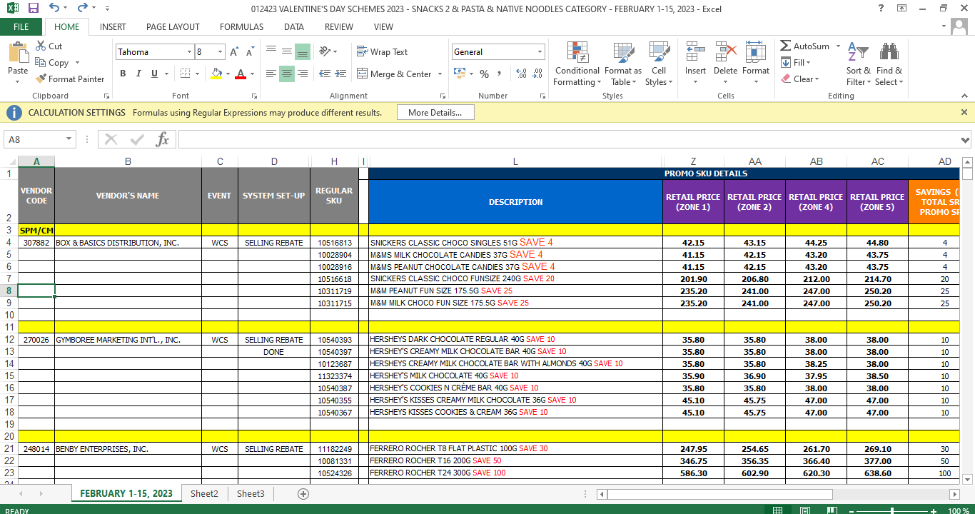Open the font size dropdown

220,52
